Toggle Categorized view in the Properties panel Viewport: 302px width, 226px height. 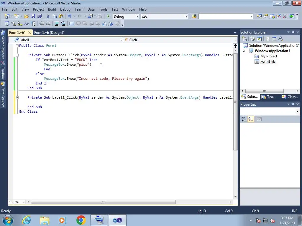(x=244, y=119)
